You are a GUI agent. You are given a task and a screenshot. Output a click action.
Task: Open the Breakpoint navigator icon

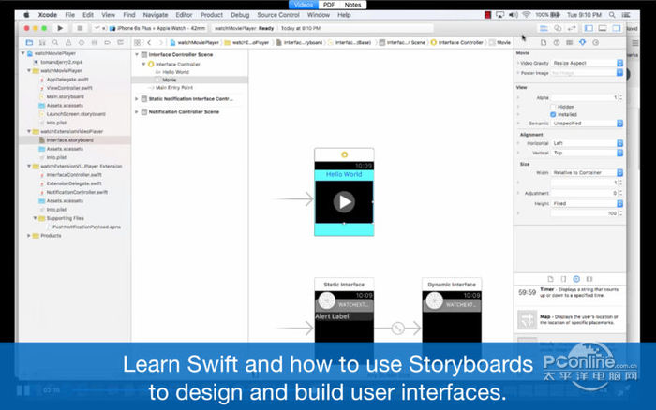pyautogui.click(x=108, y=43)
